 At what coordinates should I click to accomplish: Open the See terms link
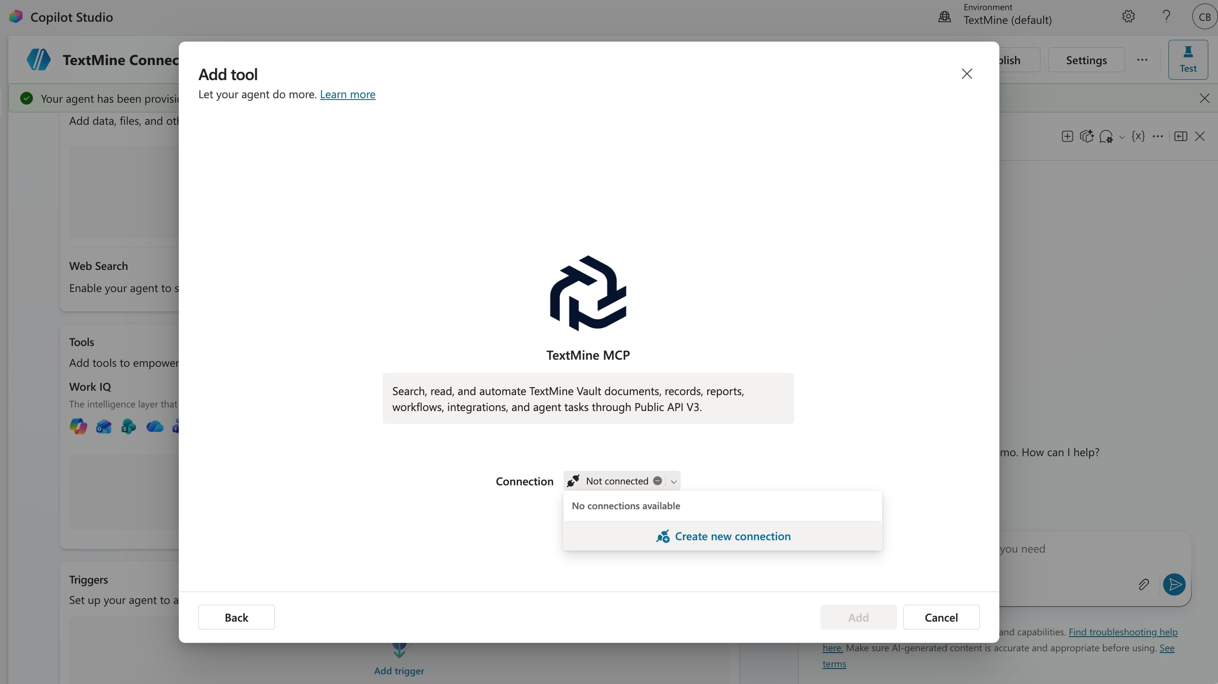coord(1167,648)
